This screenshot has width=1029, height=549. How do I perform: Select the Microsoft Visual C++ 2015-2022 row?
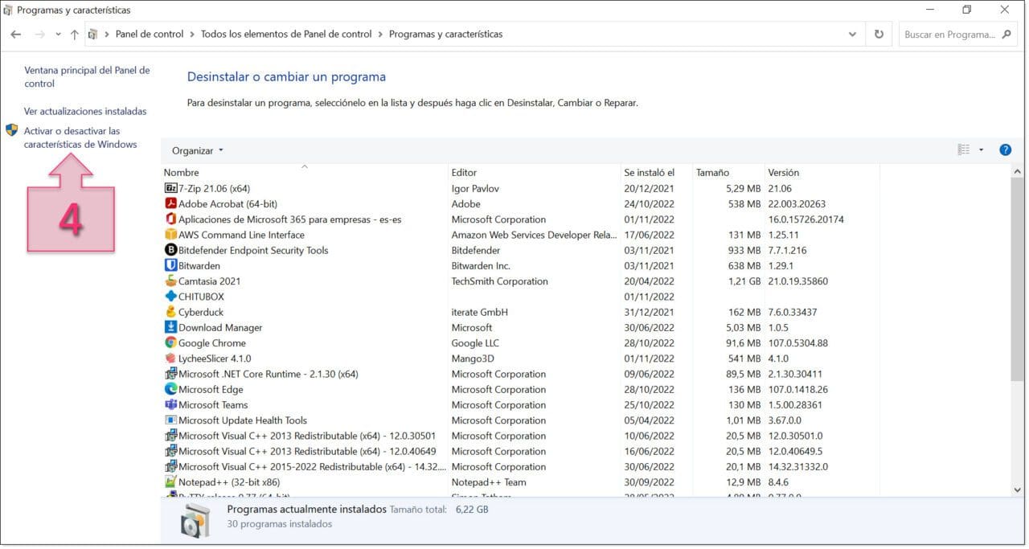[521, 467]
